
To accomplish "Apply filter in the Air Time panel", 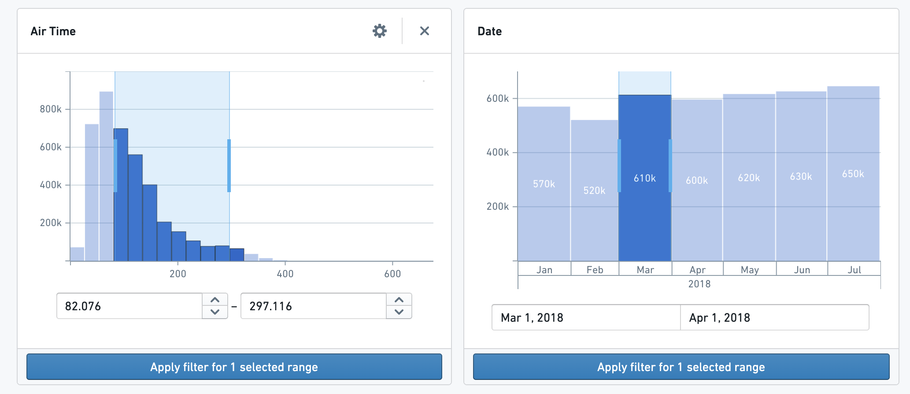I will point(234,367).
